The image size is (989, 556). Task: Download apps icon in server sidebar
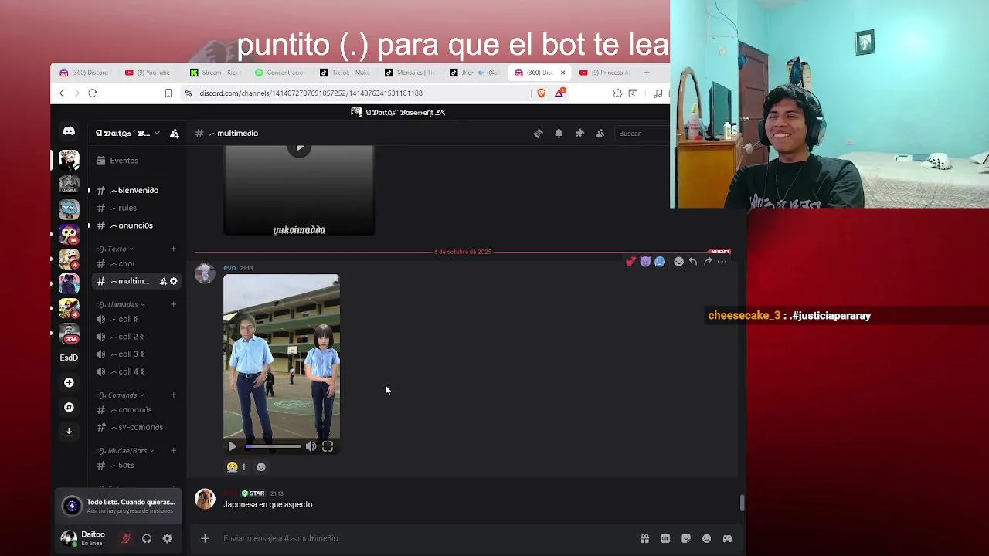click(x=69, y=432)
